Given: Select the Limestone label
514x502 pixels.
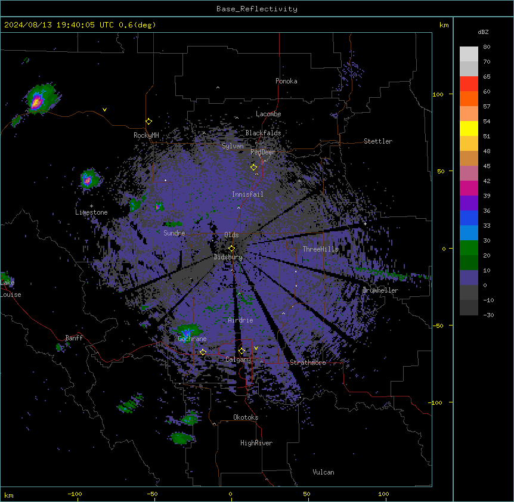Looking at the screenshot, I should tap(91, 212).
